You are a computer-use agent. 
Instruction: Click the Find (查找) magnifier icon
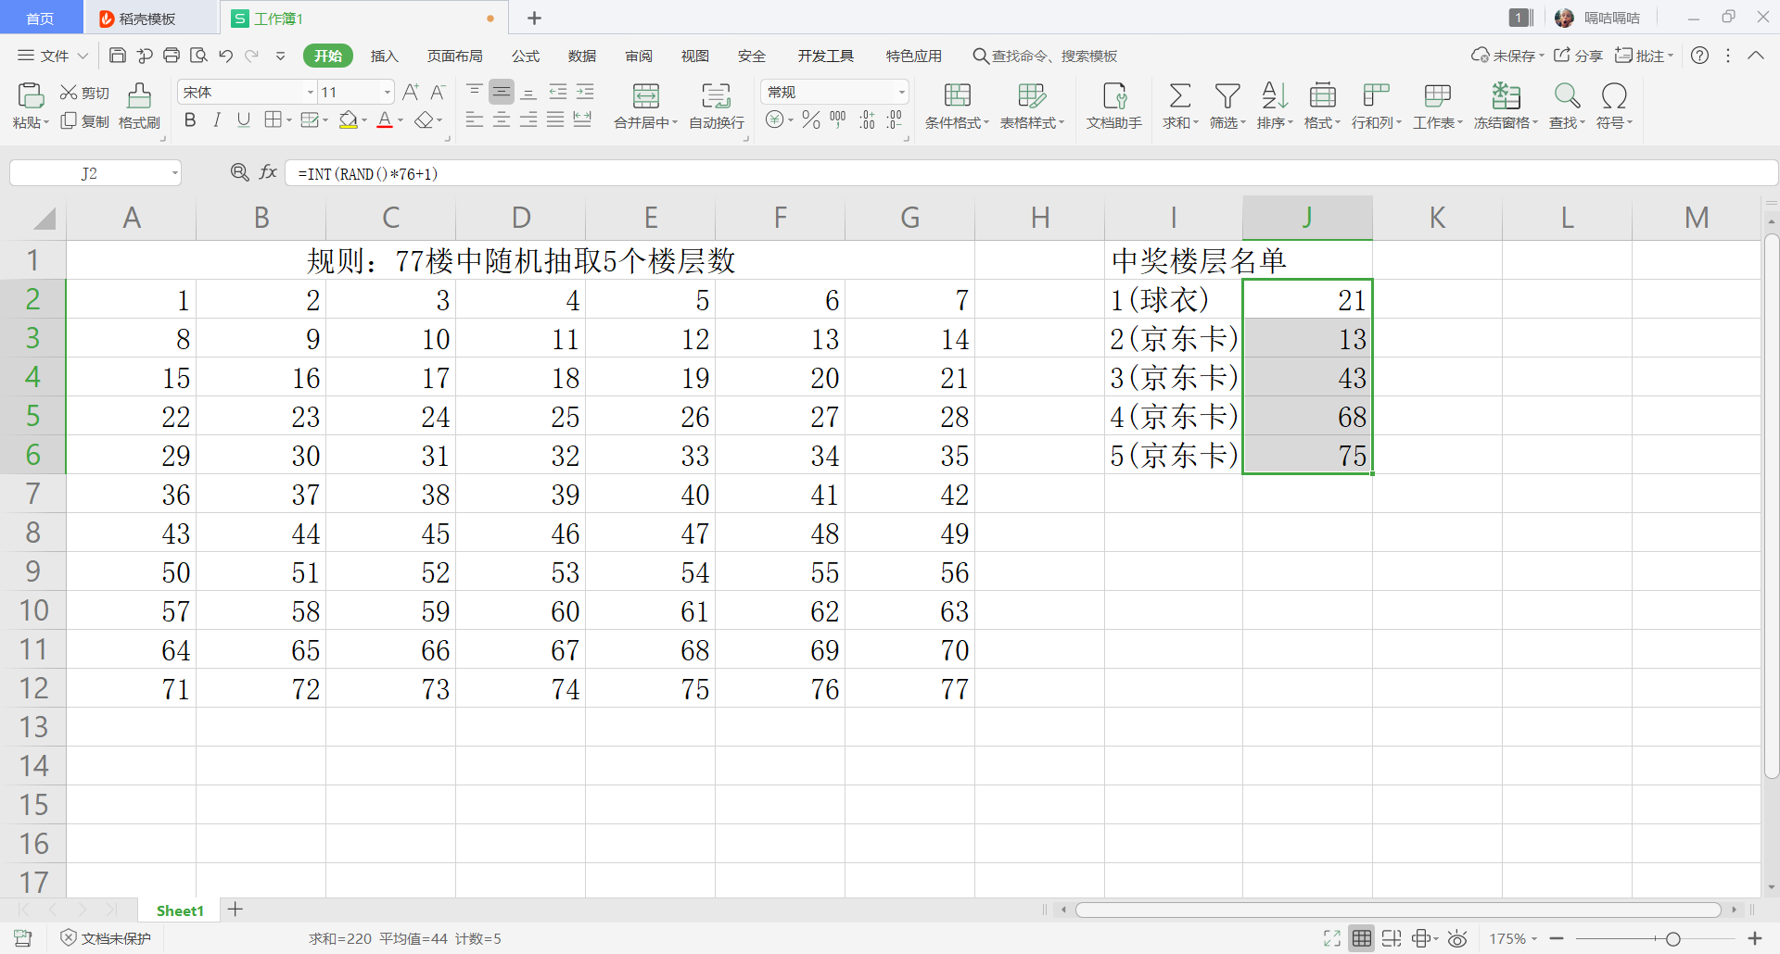(1566, 96)
